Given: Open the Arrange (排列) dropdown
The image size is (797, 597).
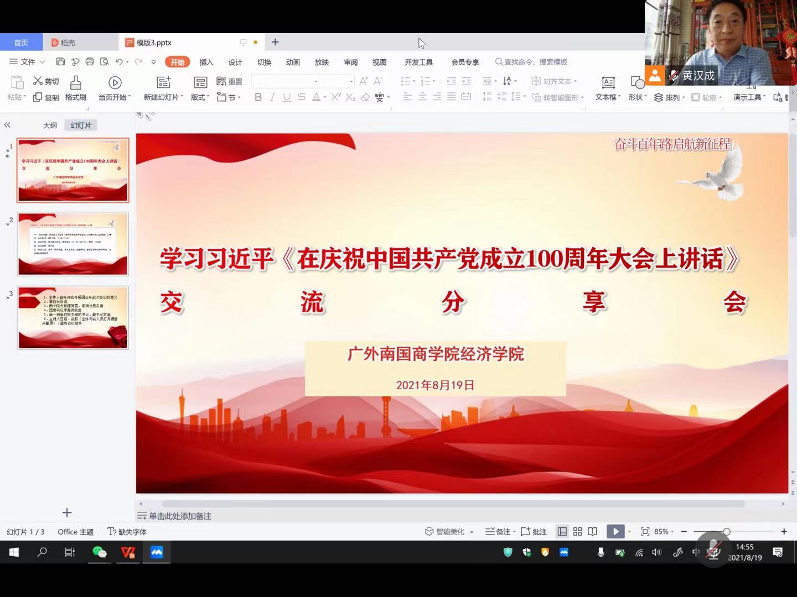Looking at the screenshot, I should click(670, 97).
